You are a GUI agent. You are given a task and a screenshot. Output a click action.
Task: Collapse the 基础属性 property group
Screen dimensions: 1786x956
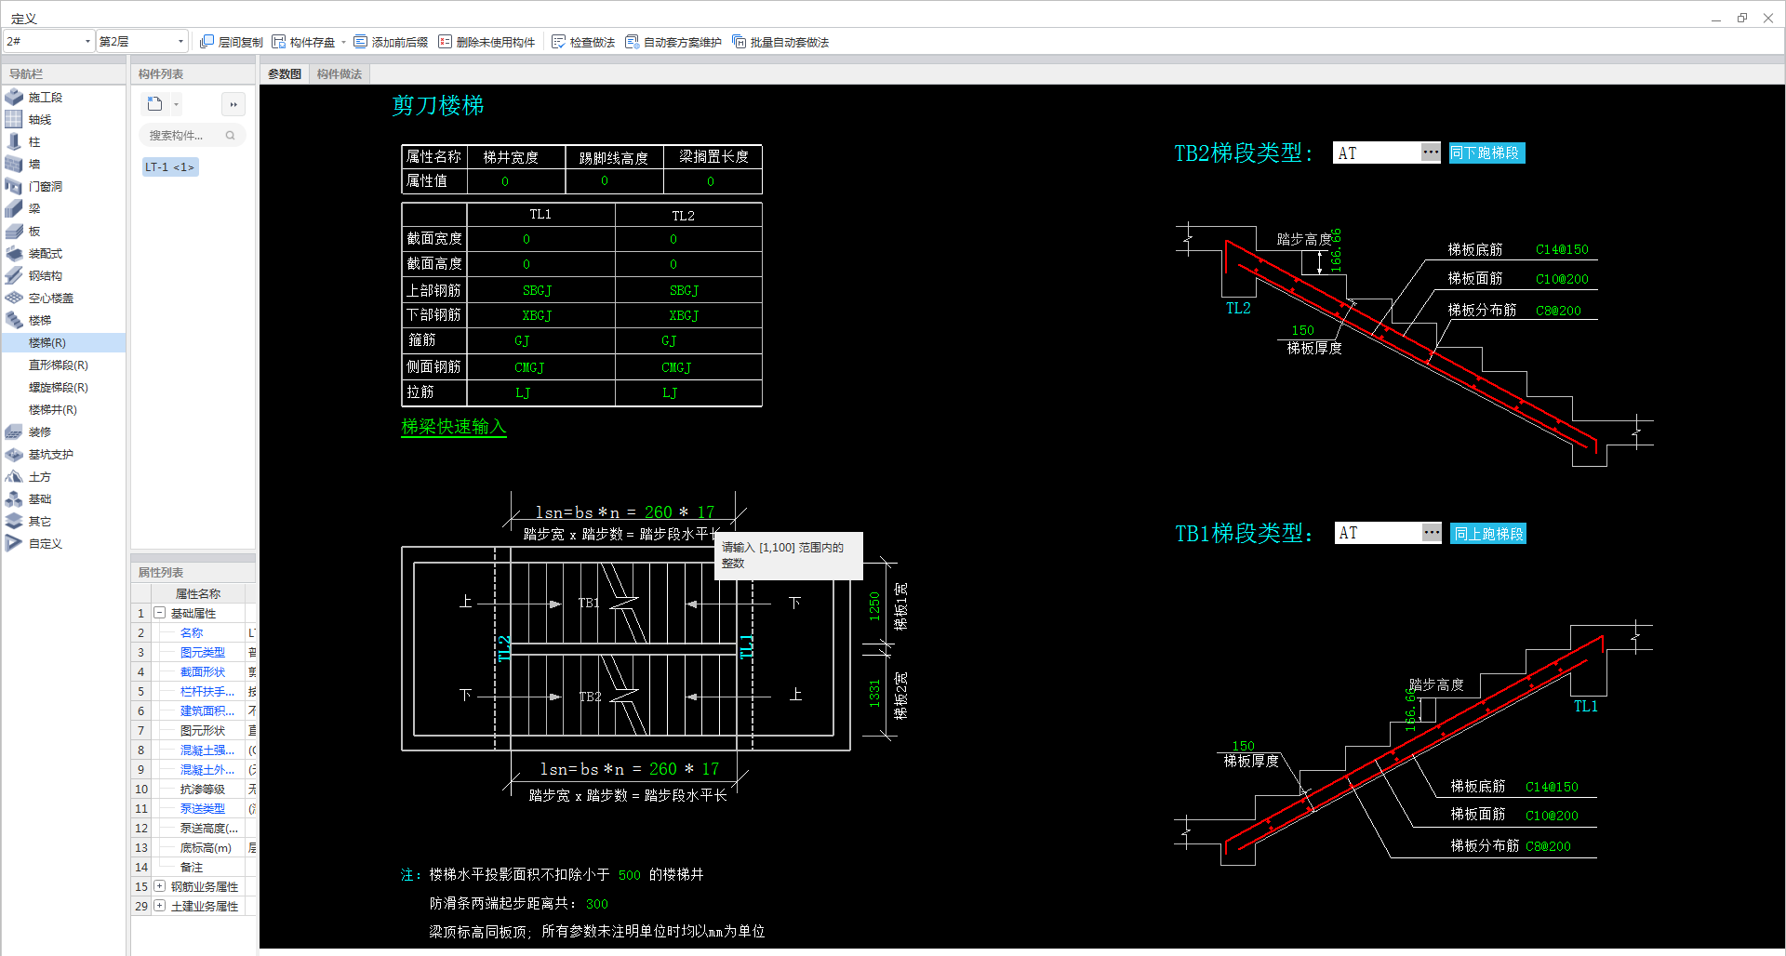tap(160, 613)
